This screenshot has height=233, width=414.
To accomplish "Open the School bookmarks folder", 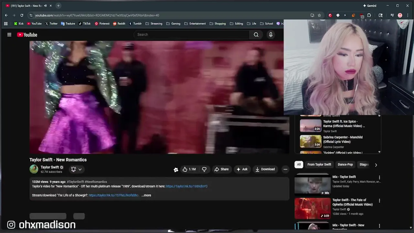I will [x=267, y=24].
